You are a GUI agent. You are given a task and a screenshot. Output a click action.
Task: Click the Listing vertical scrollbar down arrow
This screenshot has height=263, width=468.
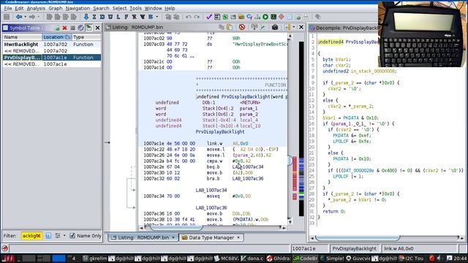(x=290, y=222)
